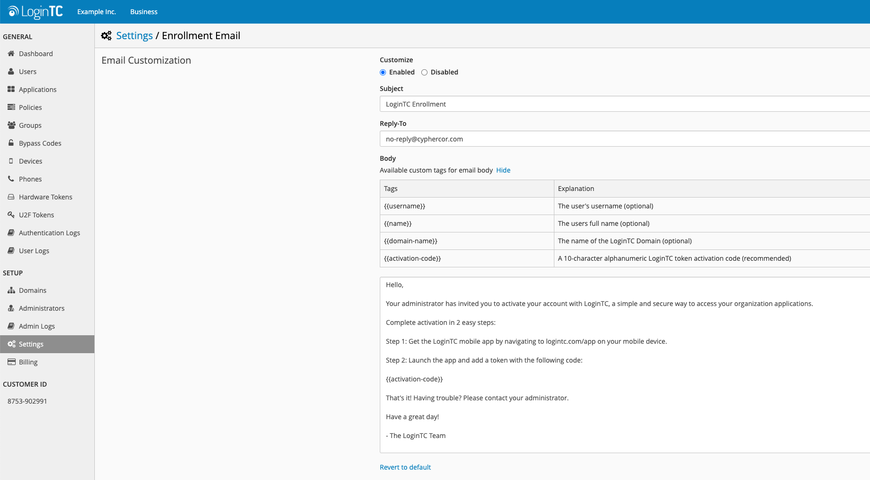The width and height of the screenshot is (870, 480).
Task: Click inside the email Body text area
Action: tap(625, 365)
